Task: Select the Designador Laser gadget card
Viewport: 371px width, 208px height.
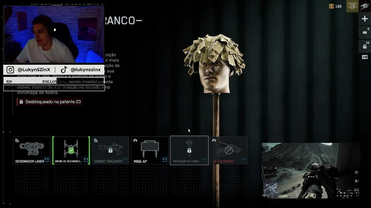Action: click(x=32, y=150)
